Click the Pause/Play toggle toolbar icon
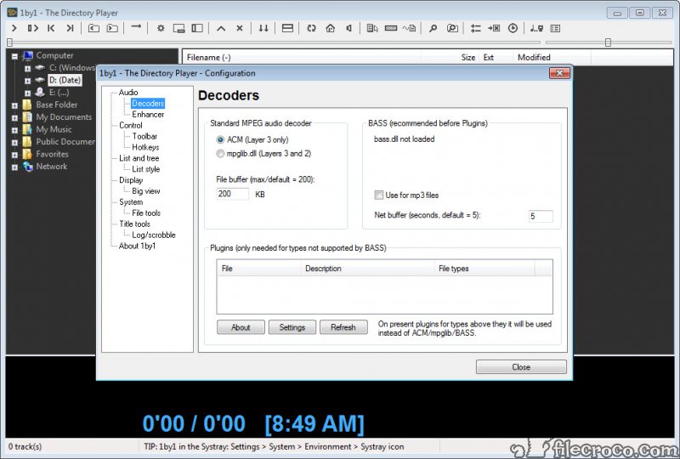 click(33, 28)
